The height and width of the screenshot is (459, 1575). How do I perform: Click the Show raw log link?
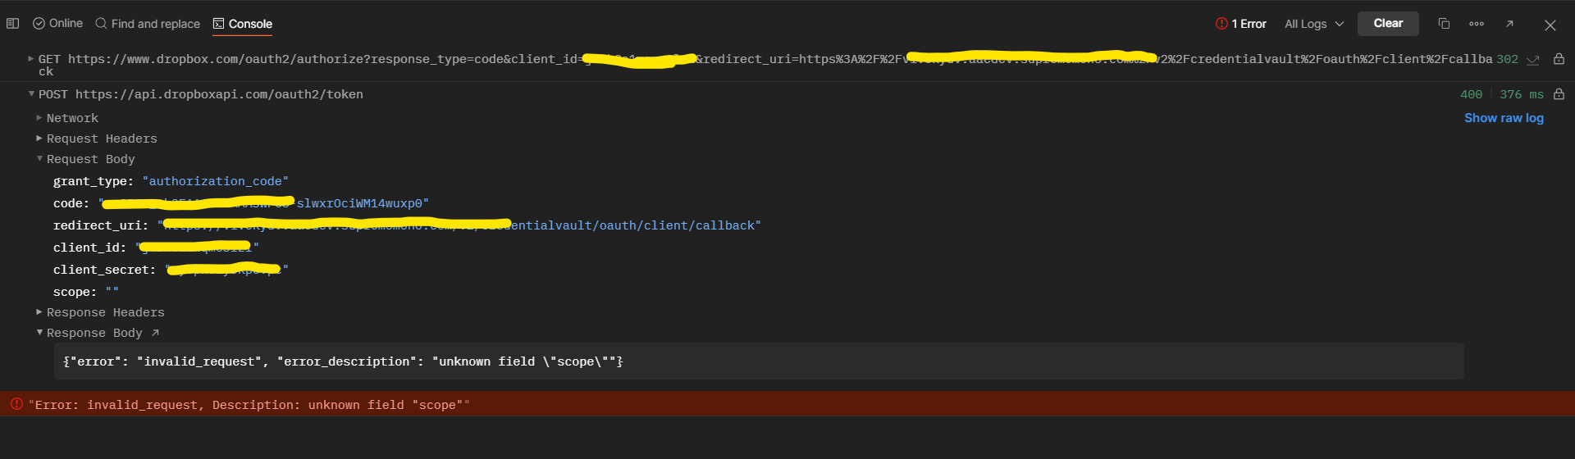click(1504, 118)
